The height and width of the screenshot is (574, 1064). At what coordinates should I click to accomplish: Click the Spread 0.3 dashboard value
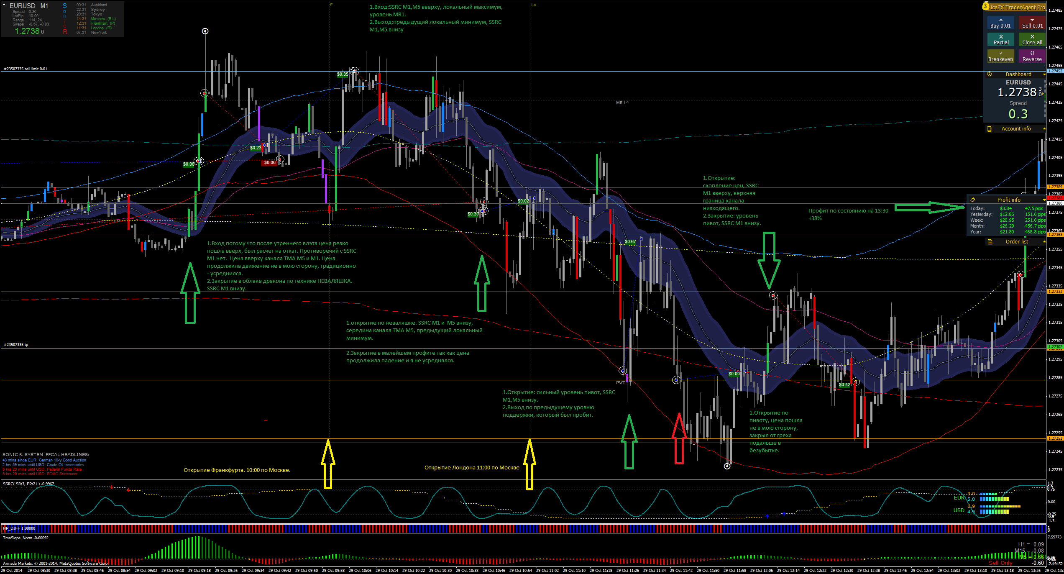[x=1018, y=114]
